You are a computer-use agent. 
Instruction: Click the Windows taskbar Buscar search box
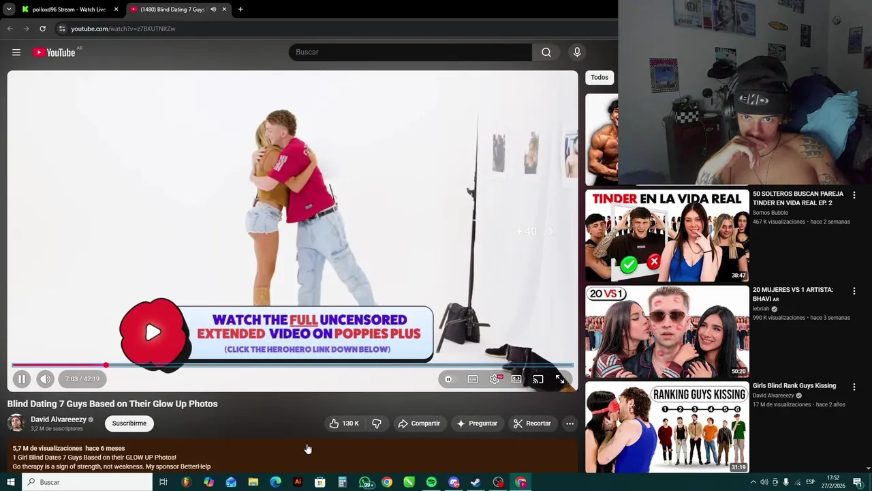click(x=88, y=482)
